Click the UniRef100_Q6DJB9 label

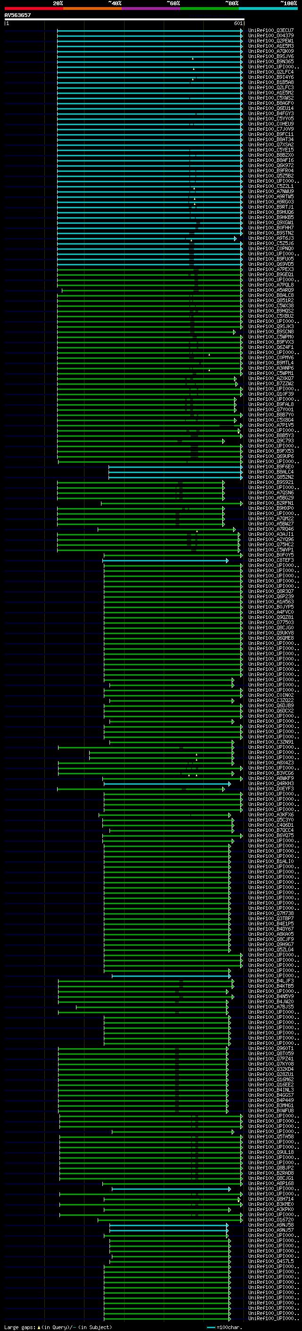270,706
